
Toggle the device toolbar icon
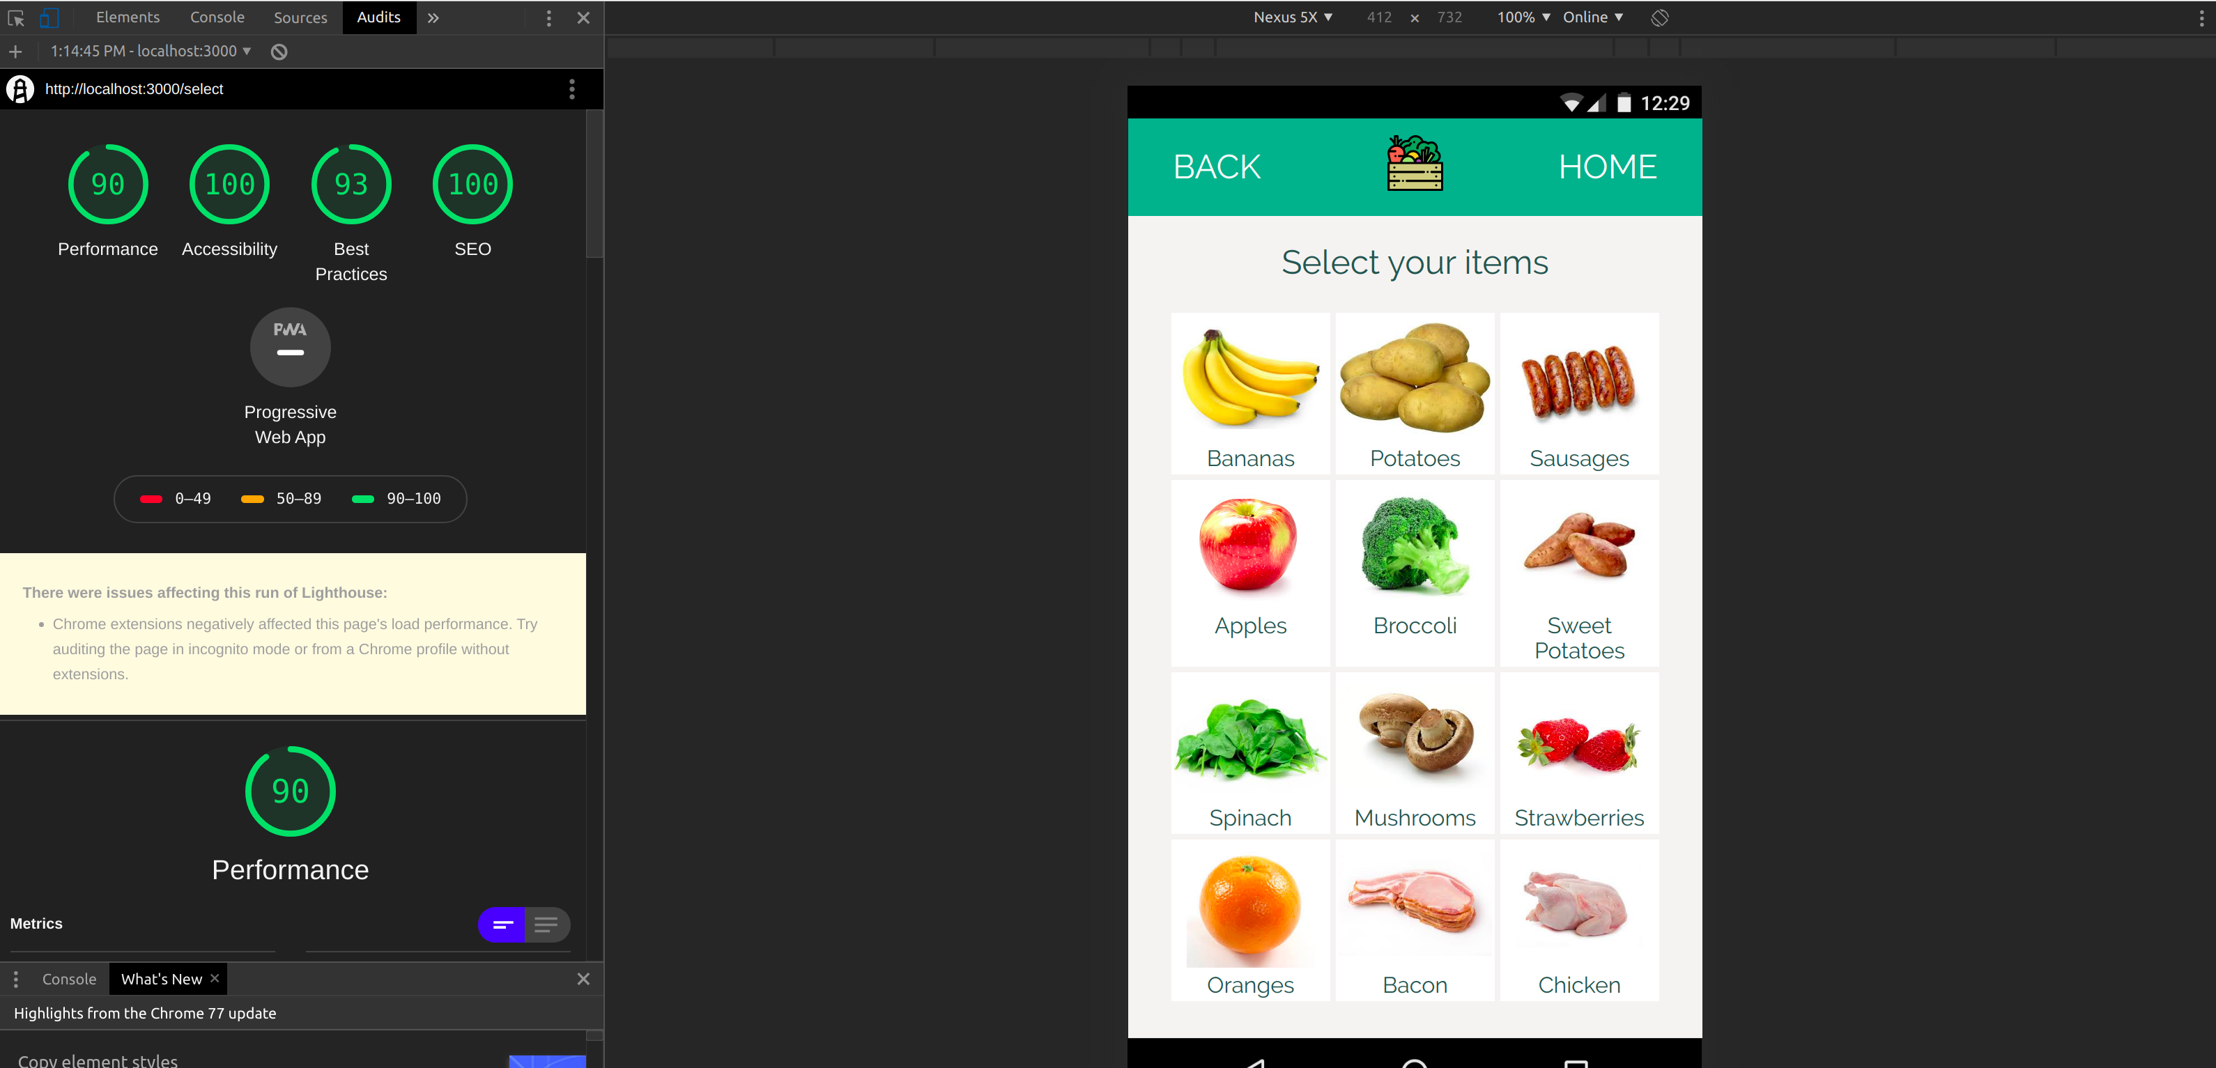(49, 17)
